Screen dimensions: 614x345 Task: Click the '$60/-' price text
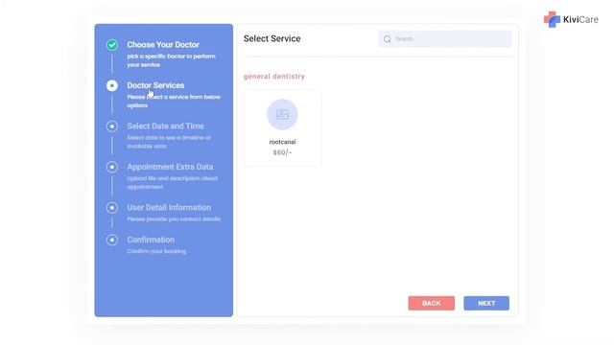282,152
